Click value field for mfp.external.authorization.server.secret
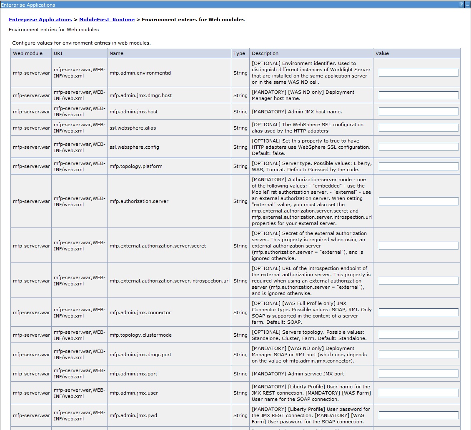This screenshot has height=430, width=471. (x=418, y=246)
